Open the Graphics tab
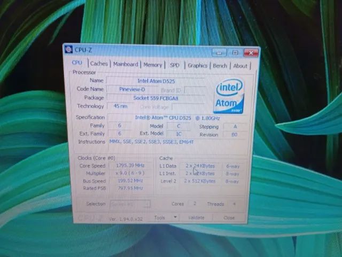Viewport: 342px width, 257px height. 197,65
